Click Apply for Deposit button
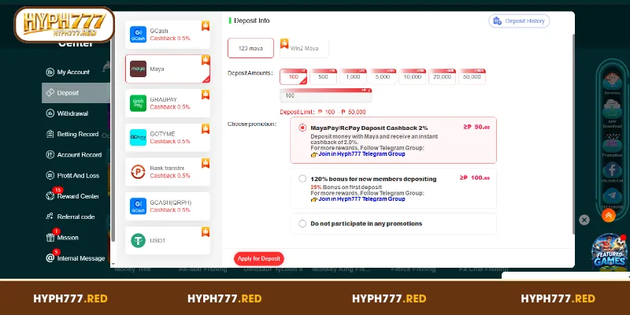630x315 pixels. tap(259, 259)
